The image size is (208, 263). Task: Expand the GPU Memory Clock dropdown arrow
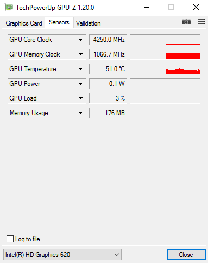click(80, 54)
